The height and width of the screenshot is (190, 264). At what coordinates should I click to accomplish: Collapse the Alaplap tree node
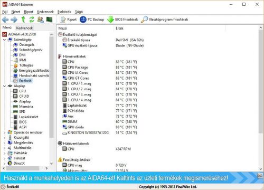coord(4,86)
